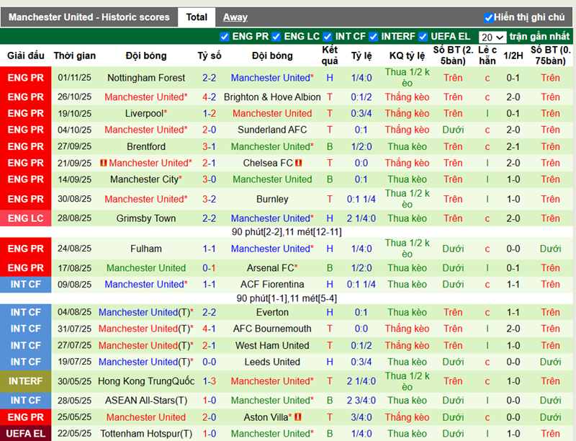Image resolution: width=576 pixels, height=441 pixels.
Task: Toggle the Hiển thị ghi chú checkbox
Action: 489,17
